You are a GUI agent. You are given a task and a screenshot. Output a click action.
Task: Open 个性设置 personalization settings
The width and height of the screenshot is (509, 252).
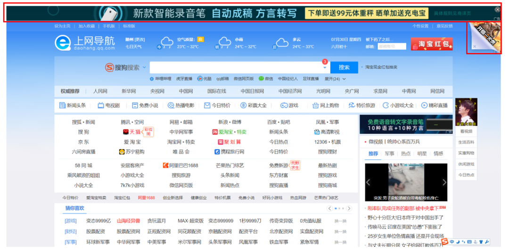click(x=420, y=26)
